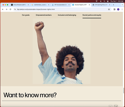Close the Human Rights tab
The image size is (125, 107).
(89, 5)
